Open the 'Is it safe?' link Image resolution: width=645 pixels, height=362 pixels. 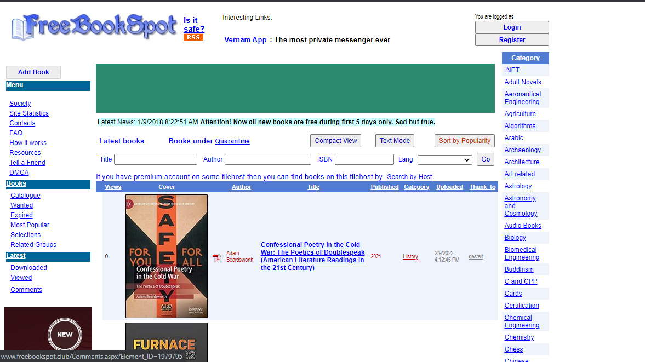point(194,25)
